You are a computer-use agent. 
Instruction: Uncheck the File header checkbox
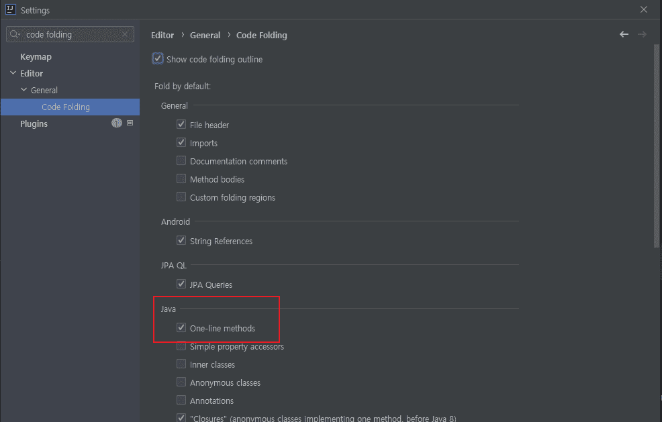pos(181,125)
